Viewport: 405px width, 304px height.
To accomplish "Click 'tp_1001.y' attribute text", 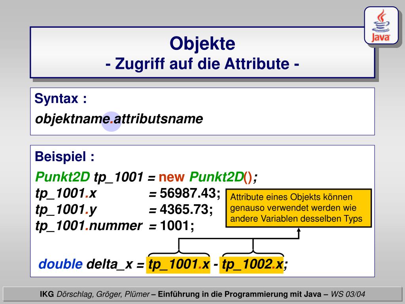I will [66, 210].
